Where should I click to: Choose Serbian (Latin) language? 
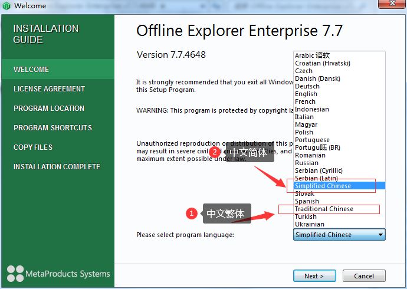pyautogui.click(x=339, y=178)
